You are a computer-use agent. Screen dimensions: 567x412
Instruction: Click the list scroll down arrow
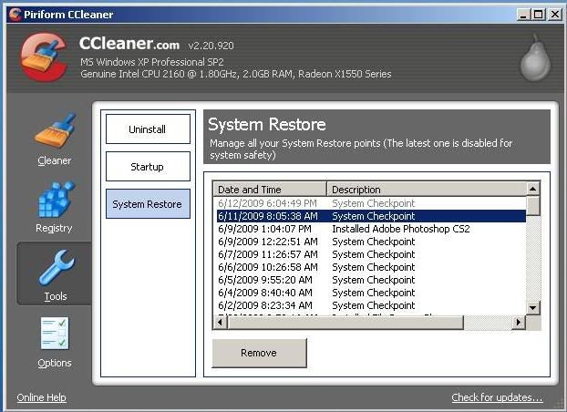pyautogui.click(x=533, y=308)
